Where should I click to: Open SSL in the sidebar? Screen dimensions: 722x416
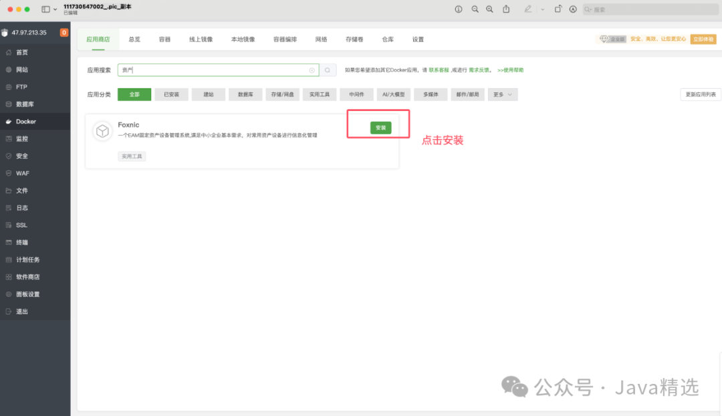coord(35,225)
